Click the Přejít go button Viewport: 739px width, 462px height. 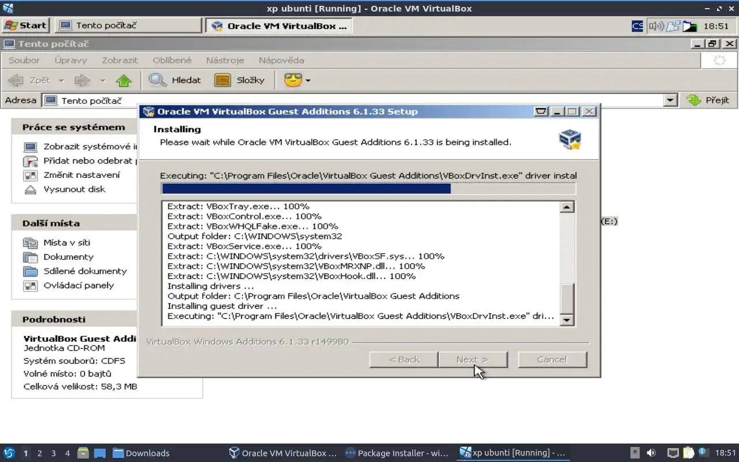[708, 100]
